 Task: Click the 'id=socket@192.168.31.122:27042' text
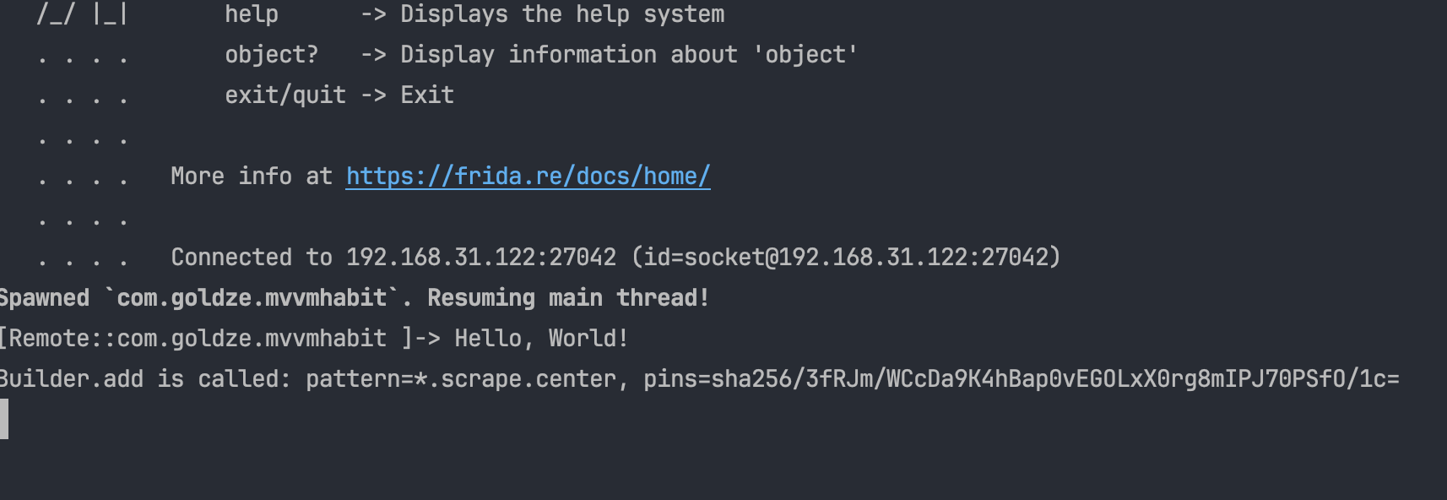tap(846, 257)
